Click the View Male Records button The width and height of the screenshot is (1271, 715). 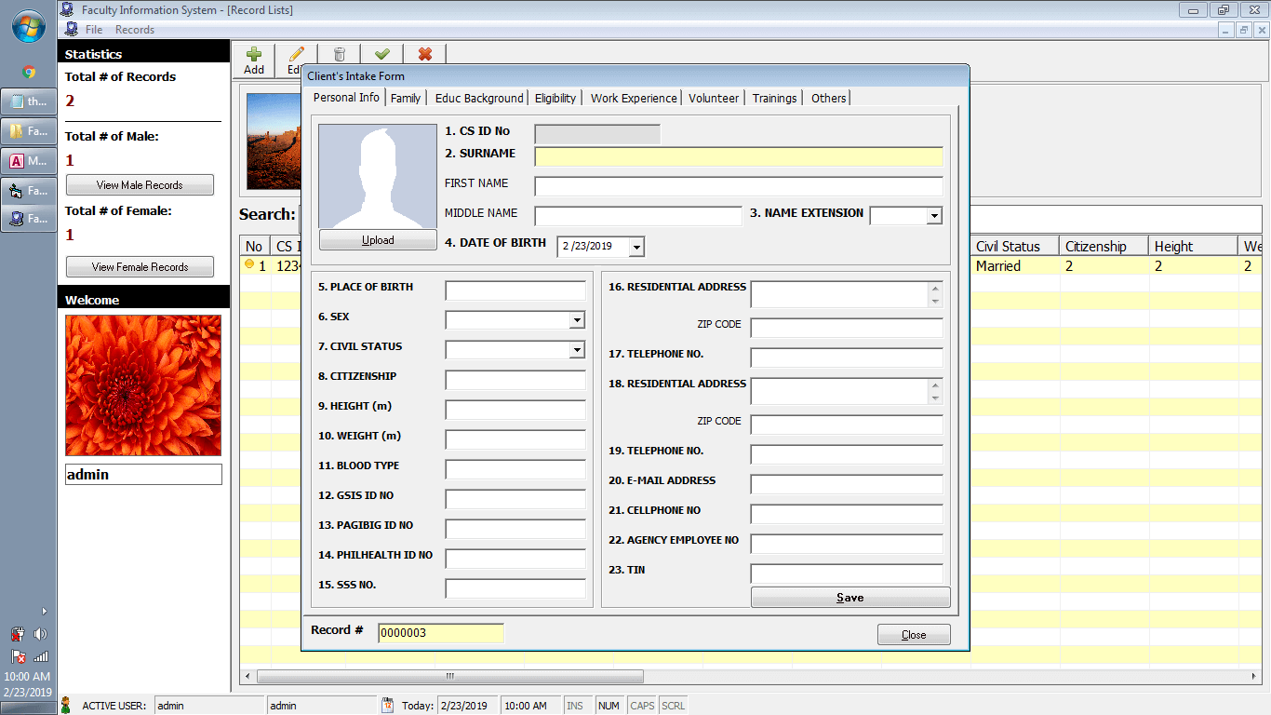click(139, 184)
